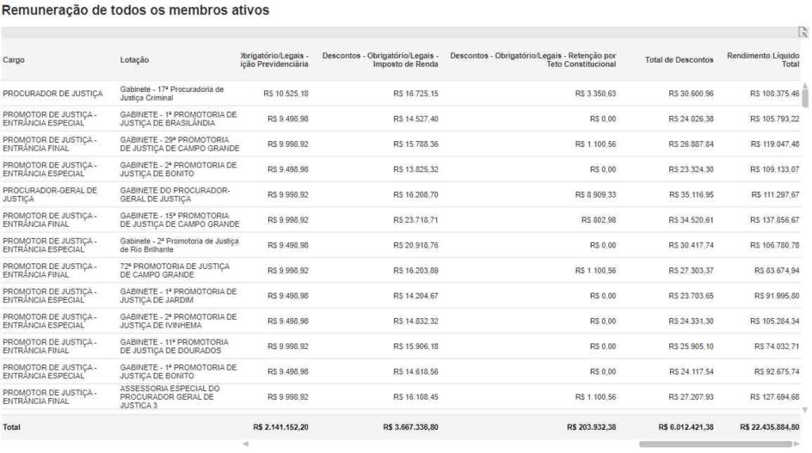This screenshot has height=453, width=812.
Task: Click the horizontal scrollbar left arrow
Action: tap(246, 444)
